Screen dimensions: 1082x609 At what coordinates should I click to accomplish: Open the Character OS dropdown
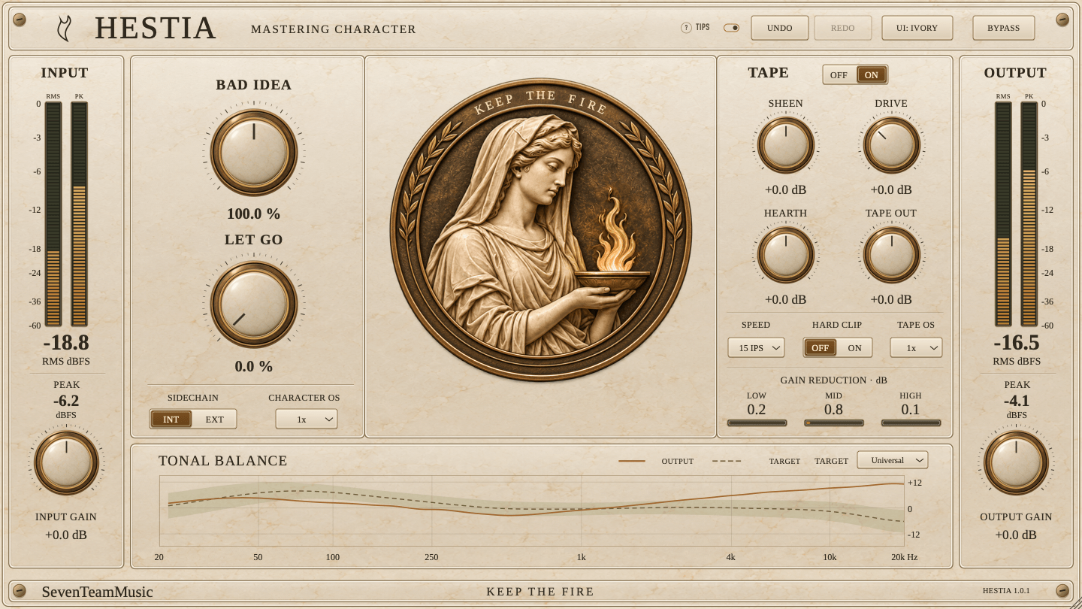[x=307, y=419]
